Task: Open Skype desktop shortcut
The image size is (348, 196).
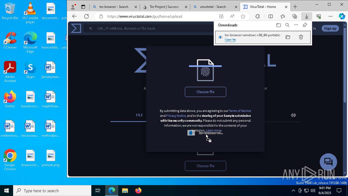Action: tap(30, 70)
